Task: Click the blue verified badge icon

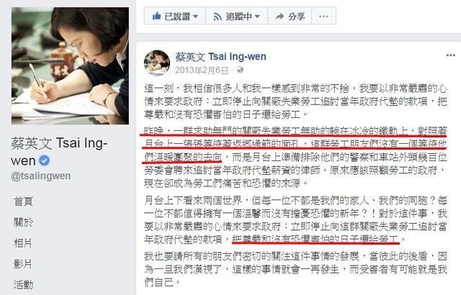Action: (x=45, y=160)
